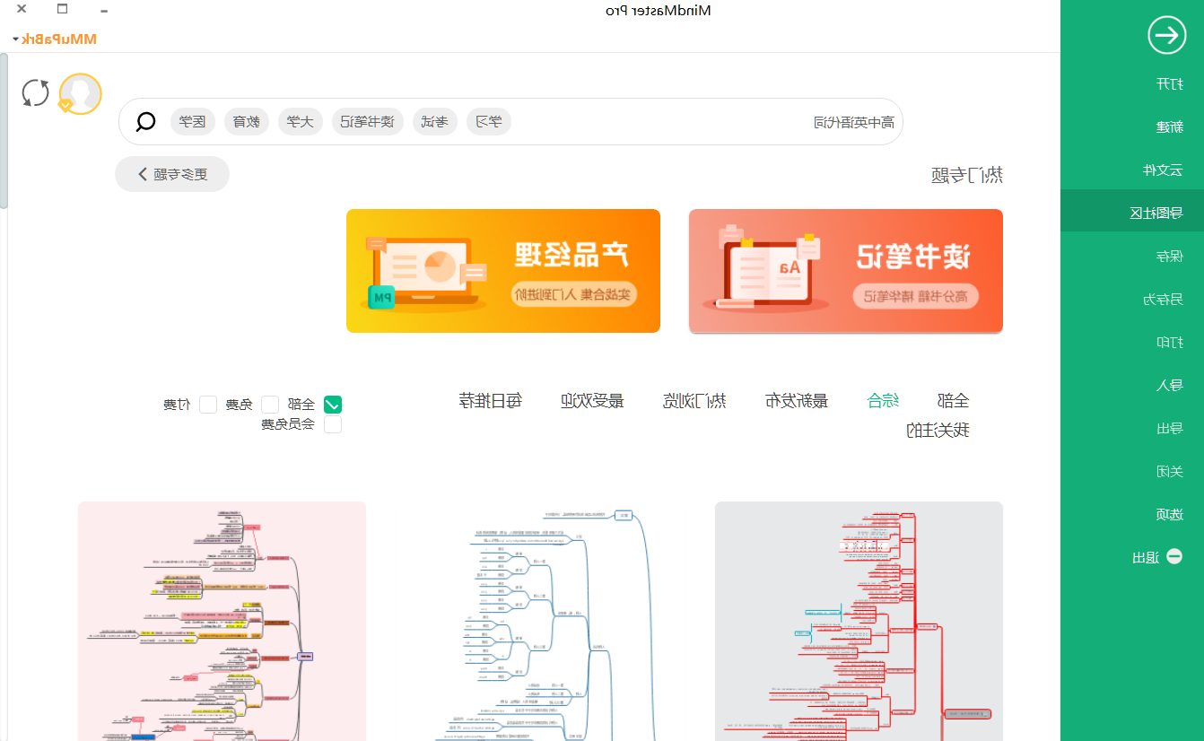Select 导图社区 in the sidebar
Image resolution: width=1204 pixels, height=741 pixels.
[x=1132, y=213]
